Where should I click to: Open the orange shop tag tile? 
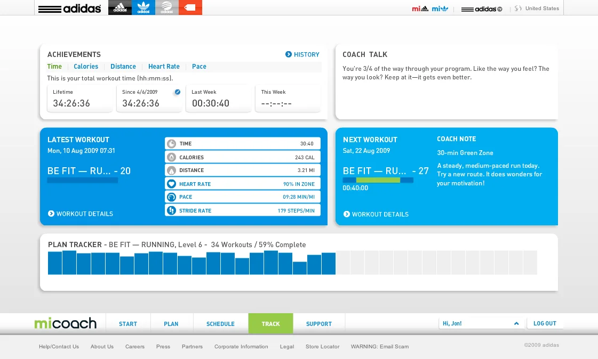pyautogui.click(x=190, y=7)
